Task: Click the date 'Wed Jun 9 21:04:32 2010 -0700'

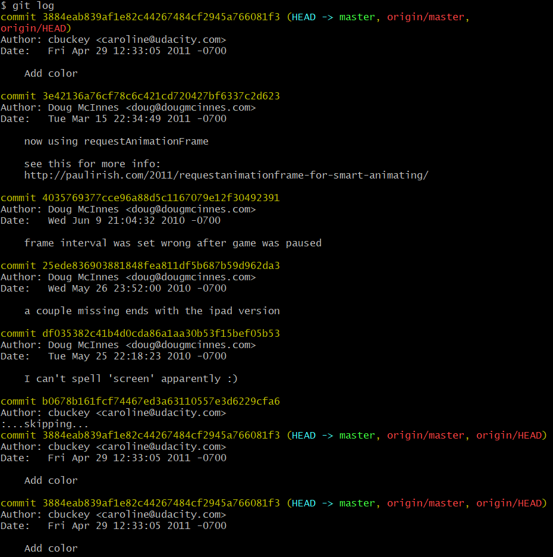Action: click(134, 221)
